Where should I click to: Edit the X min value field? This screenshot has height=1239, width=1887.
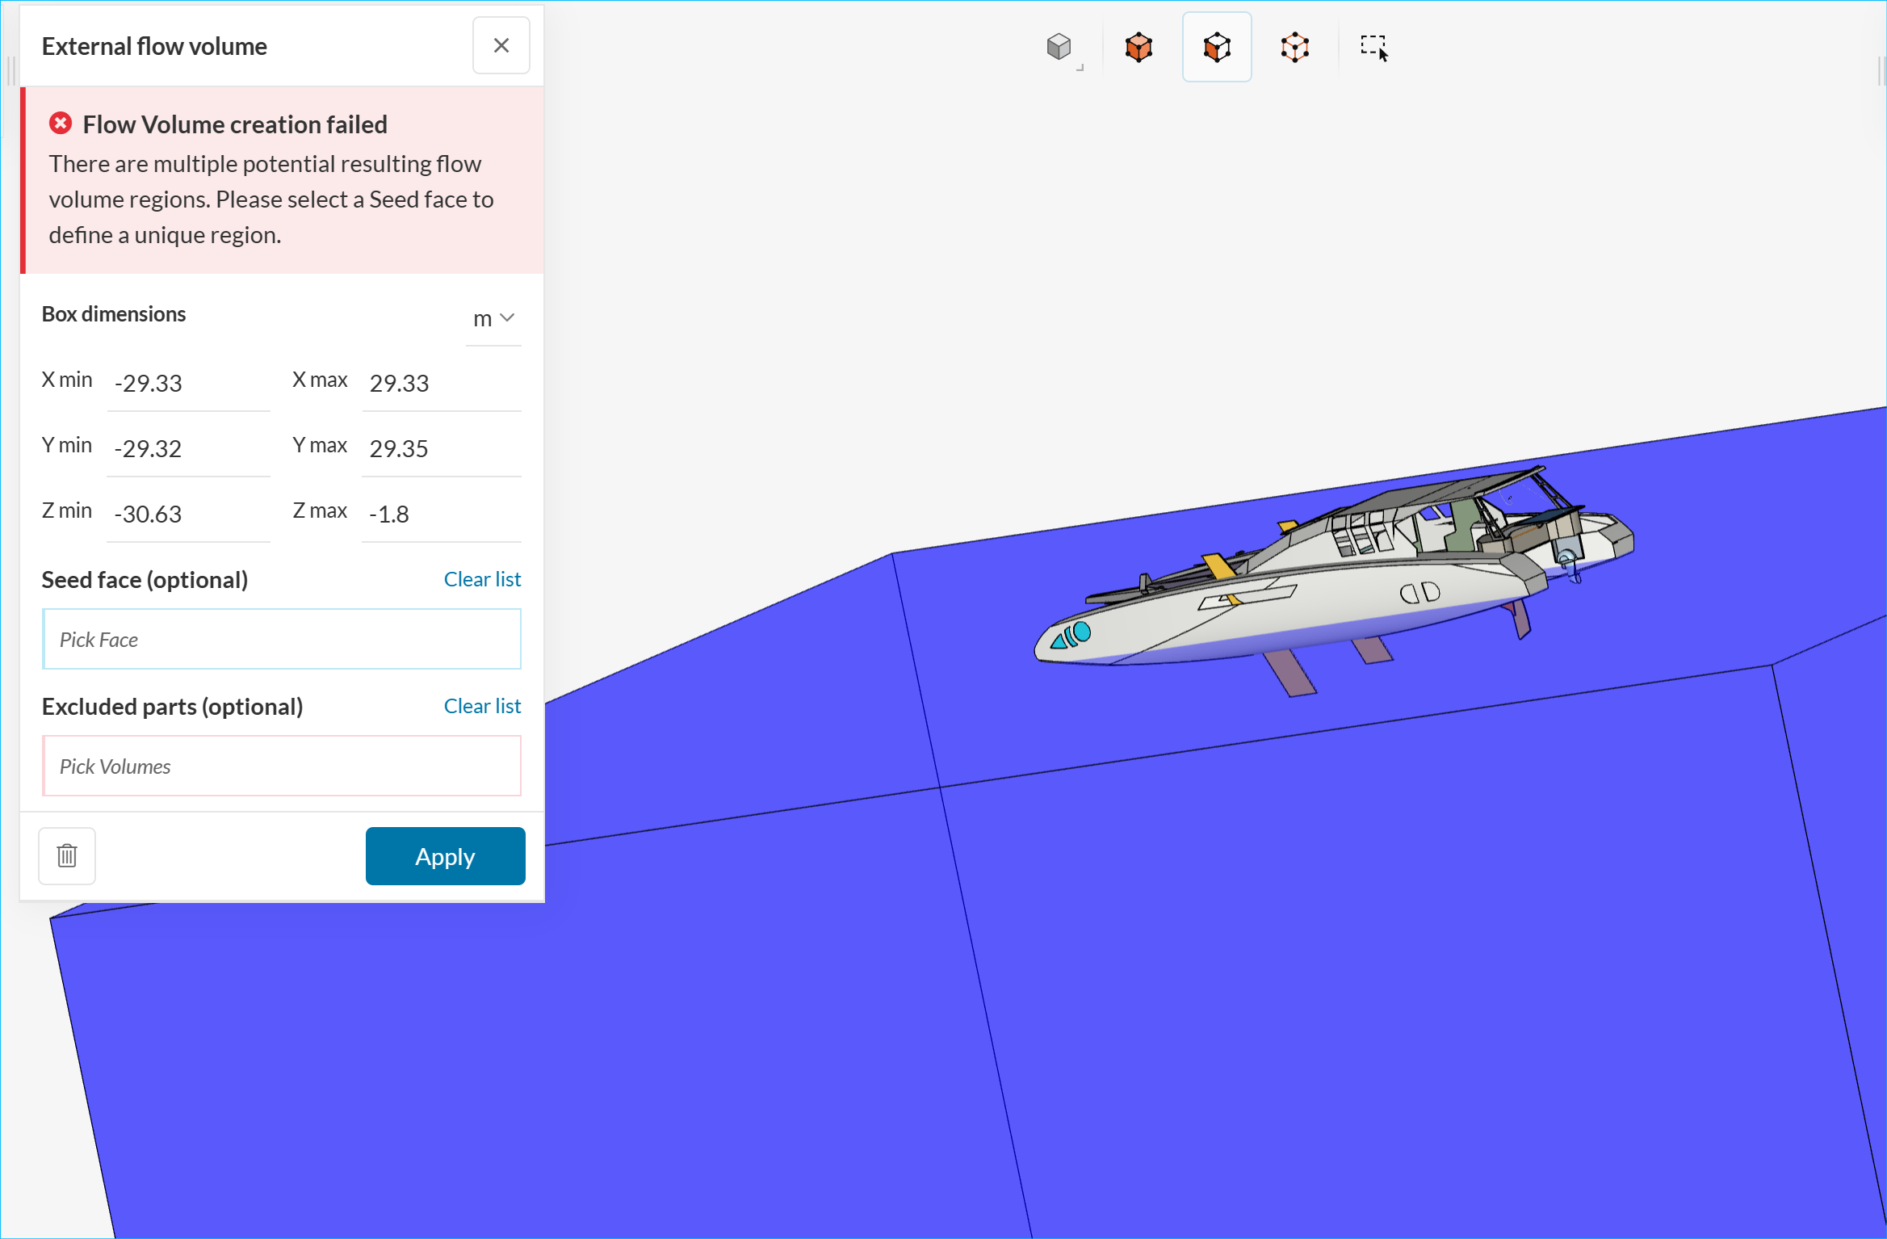click(x=188, y=384)
